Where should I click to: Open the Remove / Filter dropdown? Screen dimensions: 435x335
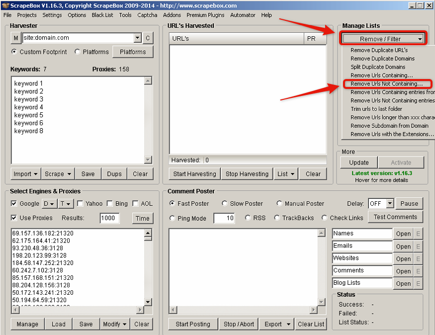[383, 39]
